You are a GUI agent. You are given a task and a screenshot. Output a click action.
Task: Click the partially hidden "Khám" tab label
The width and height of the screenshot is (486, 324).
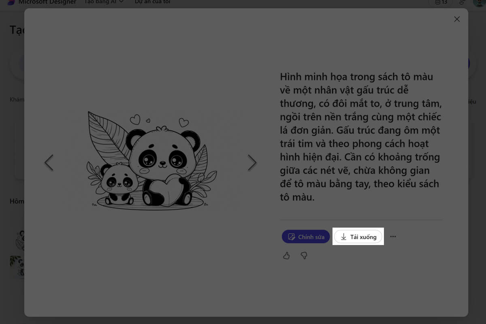(17, 100)
